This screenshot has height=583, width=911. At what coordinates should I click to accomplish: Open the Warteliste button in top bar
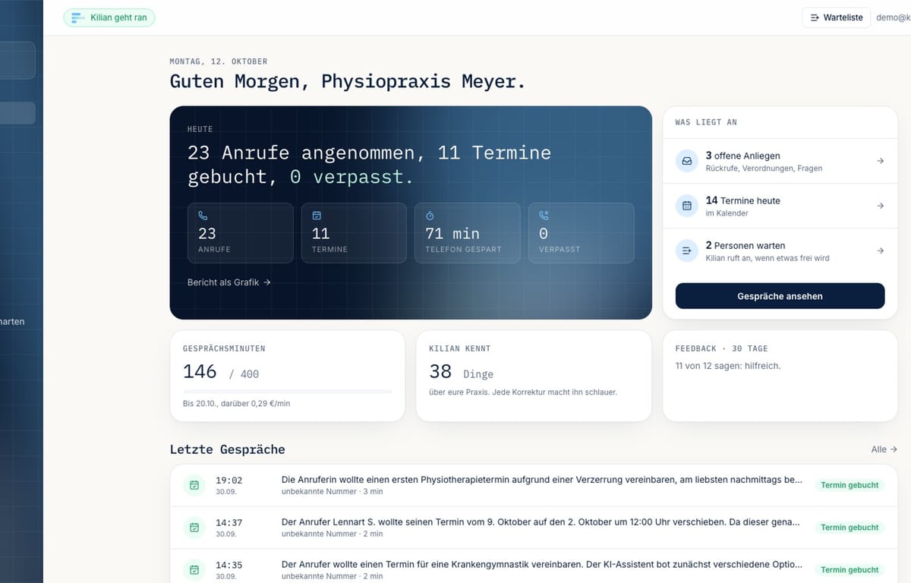pos(836,17)
